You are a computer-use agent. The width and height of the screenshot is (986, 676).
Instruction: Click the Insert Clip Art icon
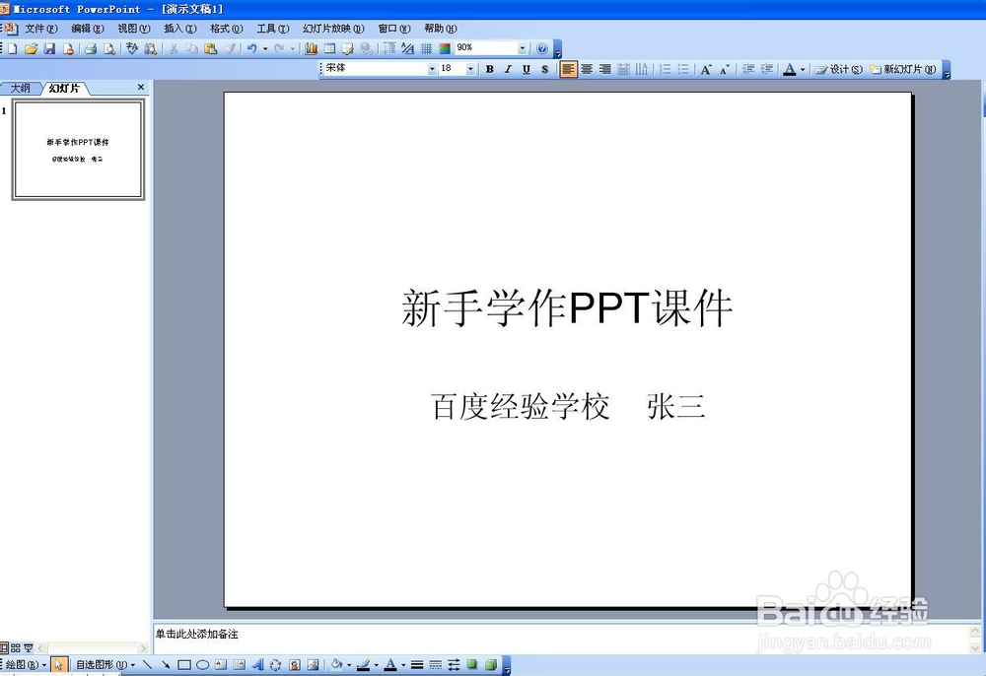coord(294,664)
